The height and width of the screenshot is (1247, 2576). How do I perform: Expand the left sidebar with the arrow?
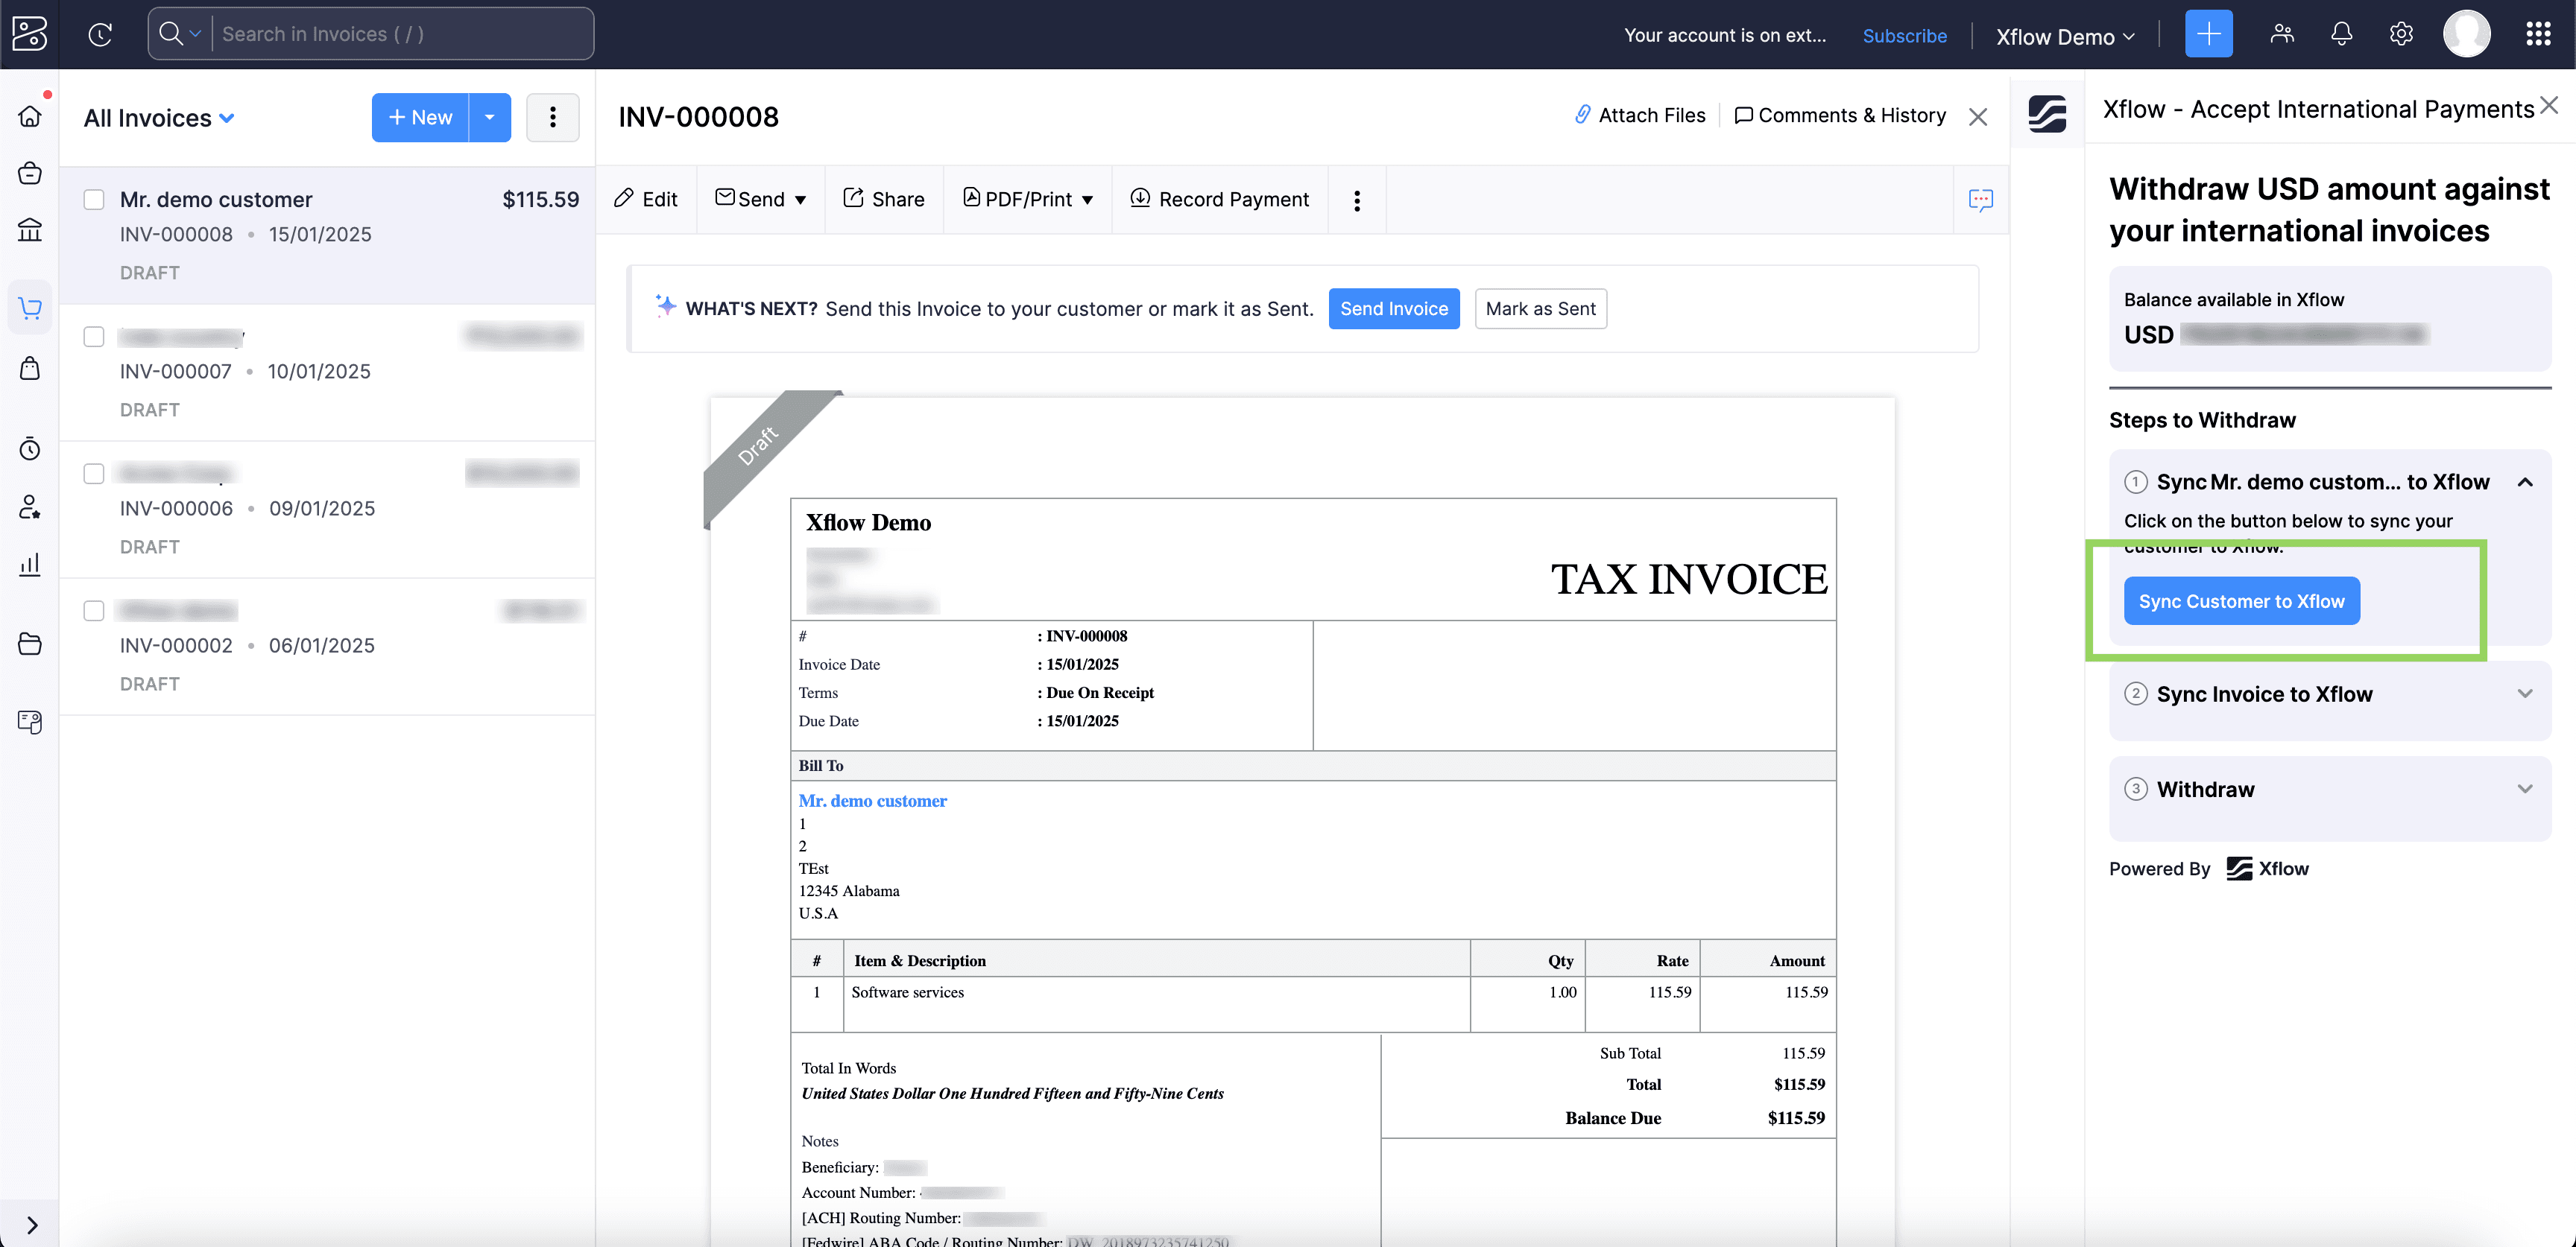(31, 1225)
